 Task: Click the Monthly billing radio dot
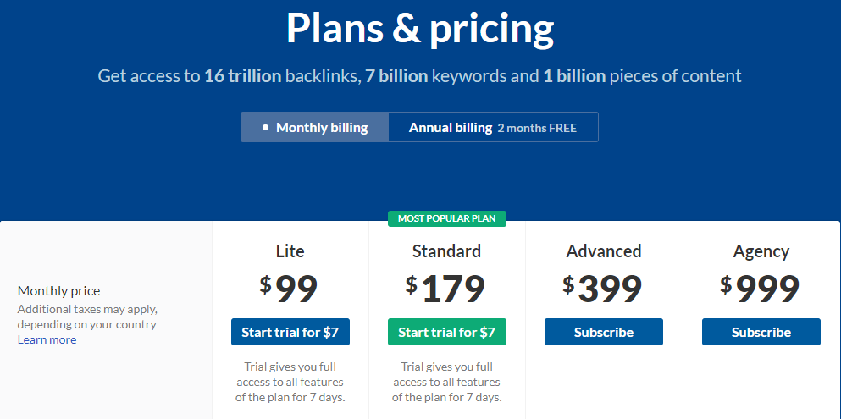point(265,128)
